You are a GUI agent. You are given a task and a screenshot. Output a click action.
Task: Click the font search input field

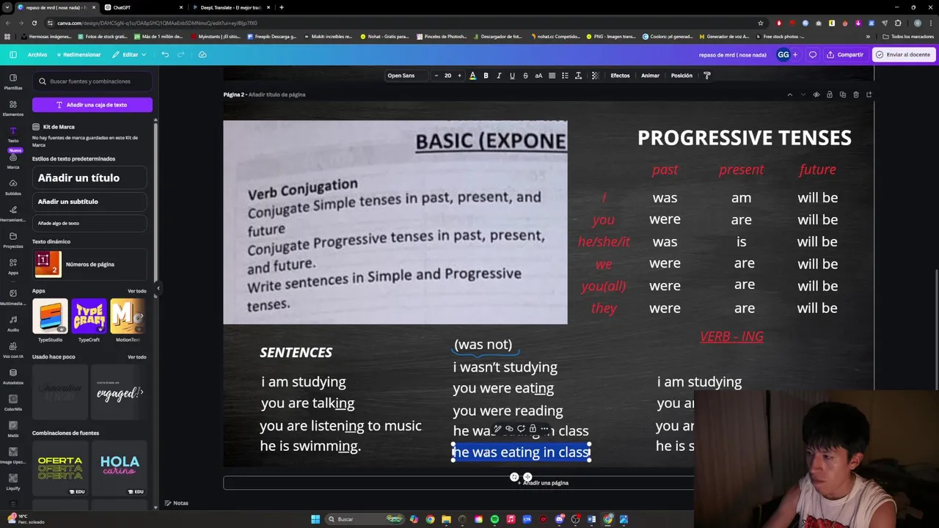pyautogui.click(x=92, y=81)
